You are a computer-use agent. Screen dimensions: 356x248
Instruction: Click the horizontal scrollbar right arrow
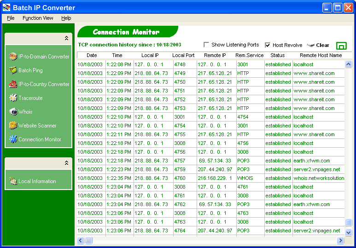click(x=341, y=240)
